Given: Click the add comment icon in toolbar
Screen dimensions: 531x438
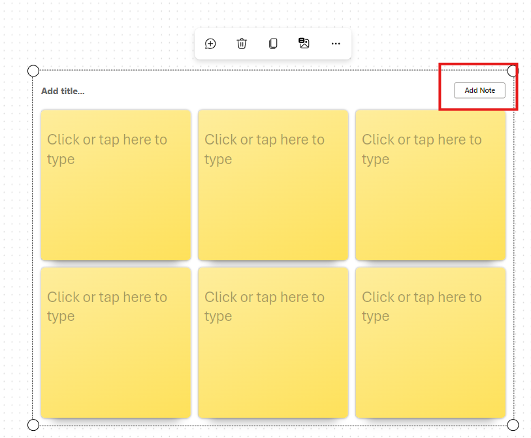Looking at the screenshot, I should (x=210, y=44).
